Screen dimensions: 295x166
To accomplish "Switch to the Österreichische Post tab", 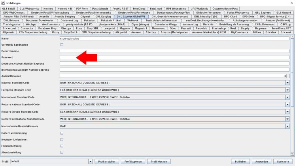I will pos(225,9).
